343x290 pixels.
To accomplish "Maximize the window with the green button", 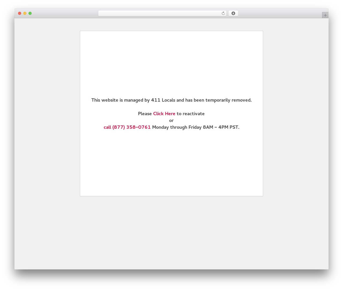I will click(x=30, y=13).
